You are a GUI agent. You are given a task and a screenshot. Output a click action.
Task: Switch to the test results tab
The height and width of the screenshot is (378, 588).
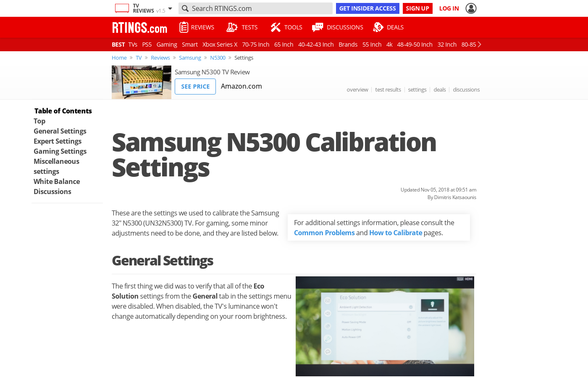point(388,89)
